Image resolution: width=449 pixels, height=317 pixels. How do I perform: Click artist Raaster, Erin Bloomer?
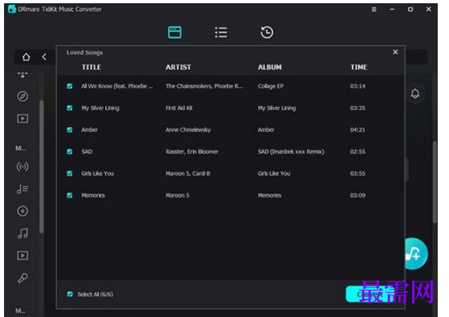point(192,152)
